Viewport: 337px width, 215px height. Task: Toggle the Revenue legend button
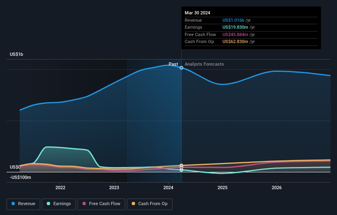coord(23,204)
